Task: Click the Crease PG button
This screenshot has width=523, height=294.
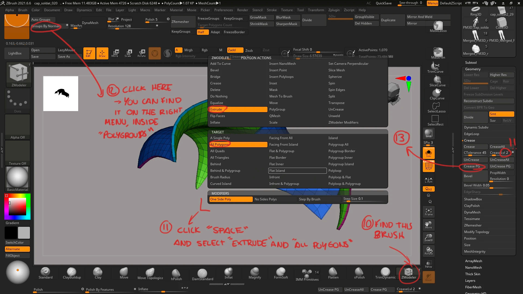Action: tap(472, 166)
